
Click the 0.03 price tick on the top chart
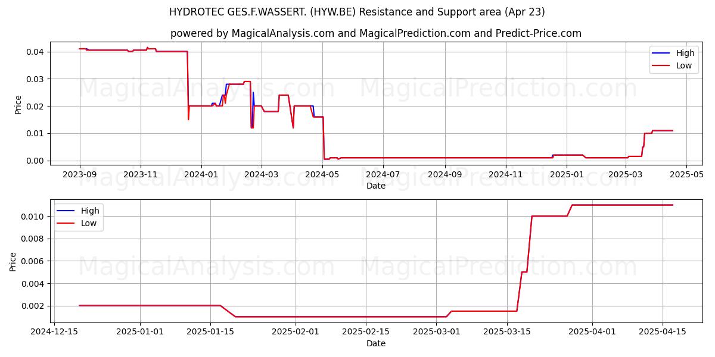click(x=35, y=79)
